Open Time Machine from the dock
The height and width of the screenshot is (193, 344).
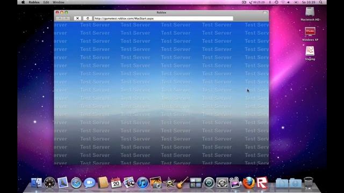[209, 183]
